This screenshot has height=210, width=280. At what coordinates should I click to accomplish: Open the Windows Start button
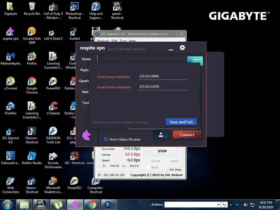click(7, 205)
